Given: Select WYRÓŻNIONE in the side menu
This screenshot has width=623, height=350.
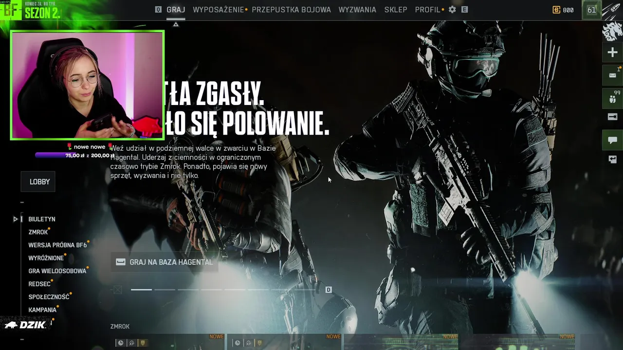Looking at the screenshot, I should click(46, 258).
